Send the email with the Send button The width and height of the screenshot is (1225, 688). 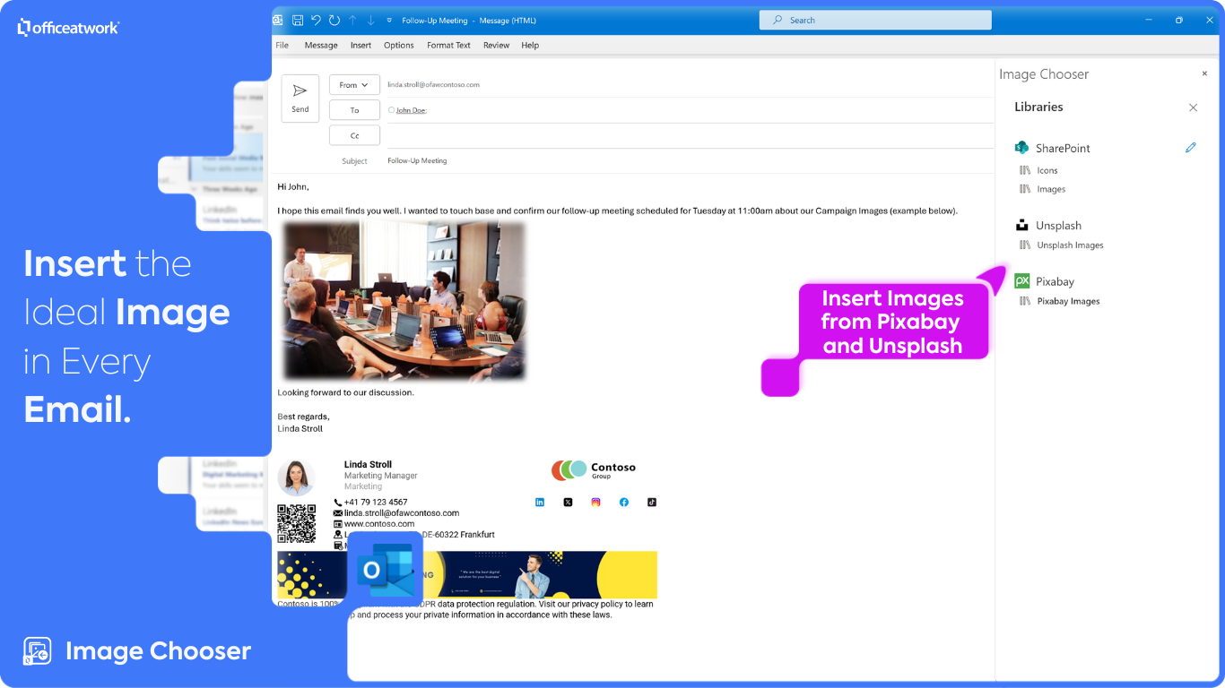coord(300,99)
